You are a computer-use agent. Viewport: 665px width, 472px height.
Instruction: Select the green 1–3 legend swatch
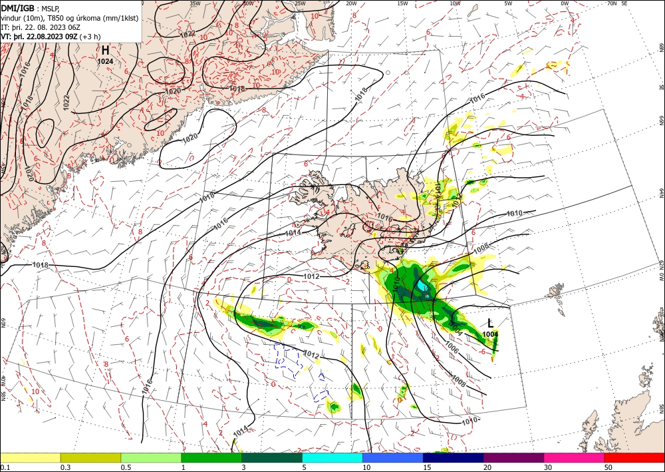pos(211,458)
